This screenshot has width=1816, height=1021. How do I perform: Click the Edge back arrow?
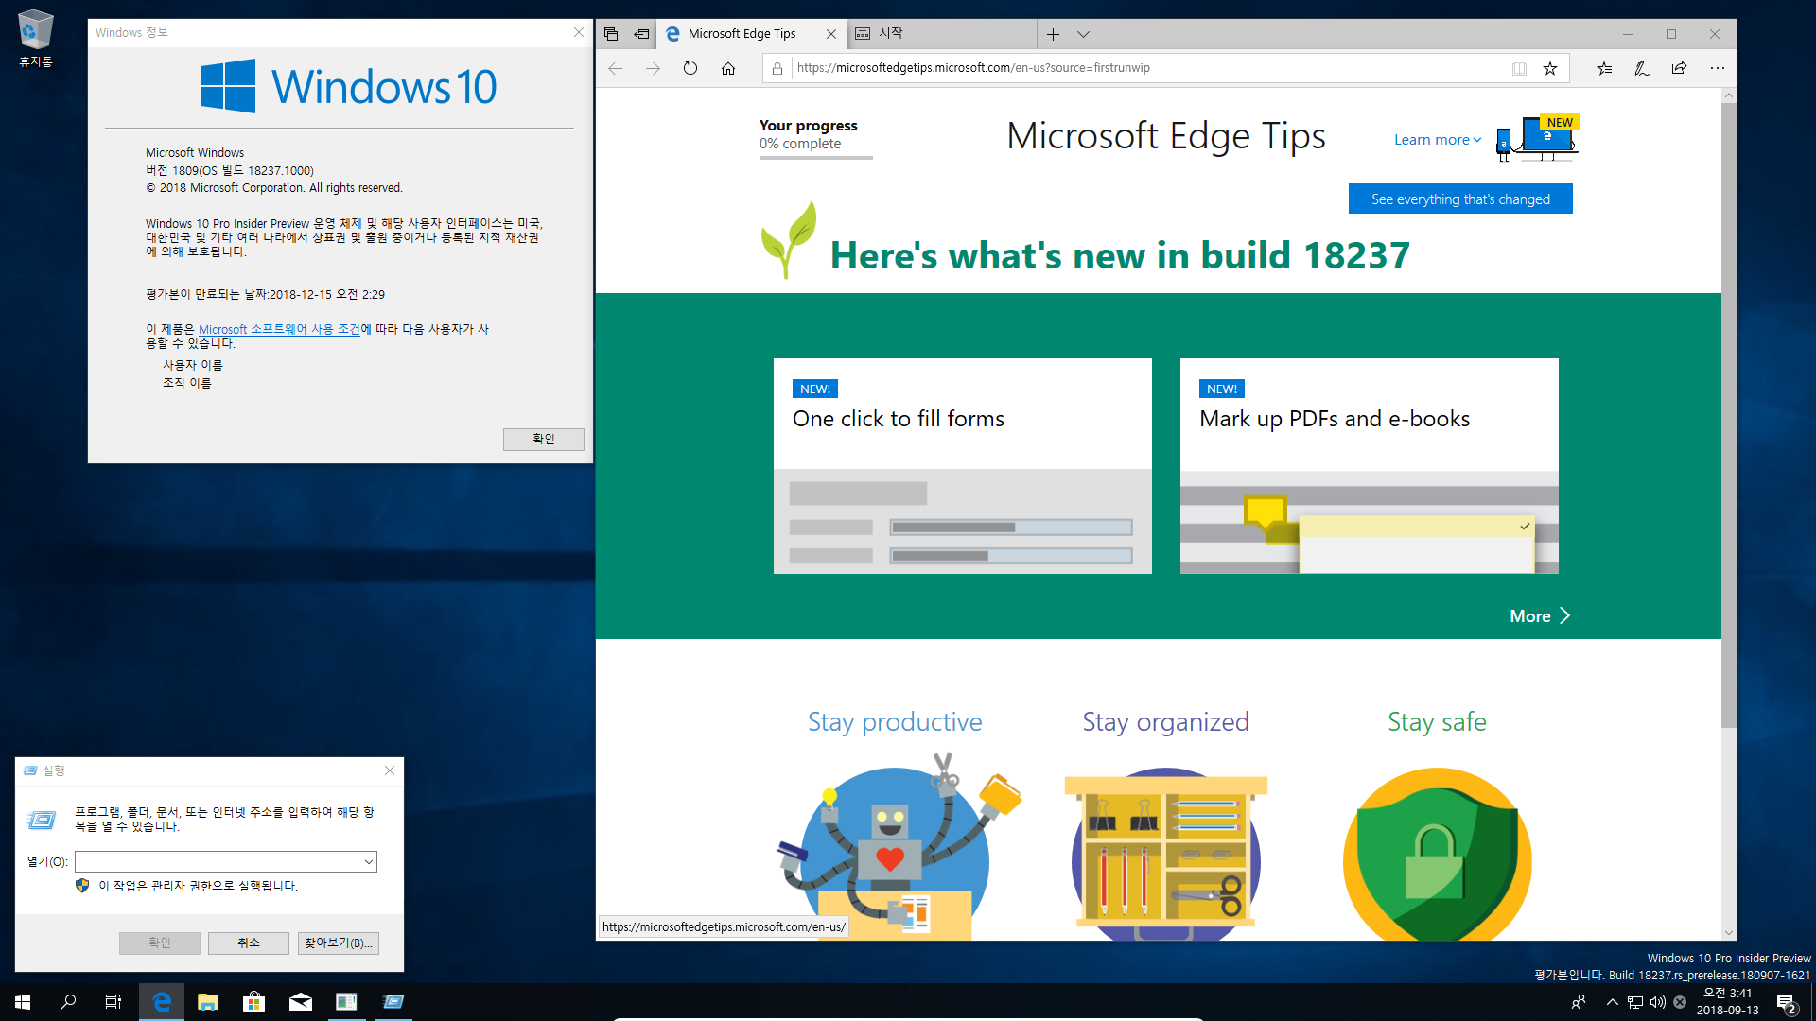click(616, 68)
